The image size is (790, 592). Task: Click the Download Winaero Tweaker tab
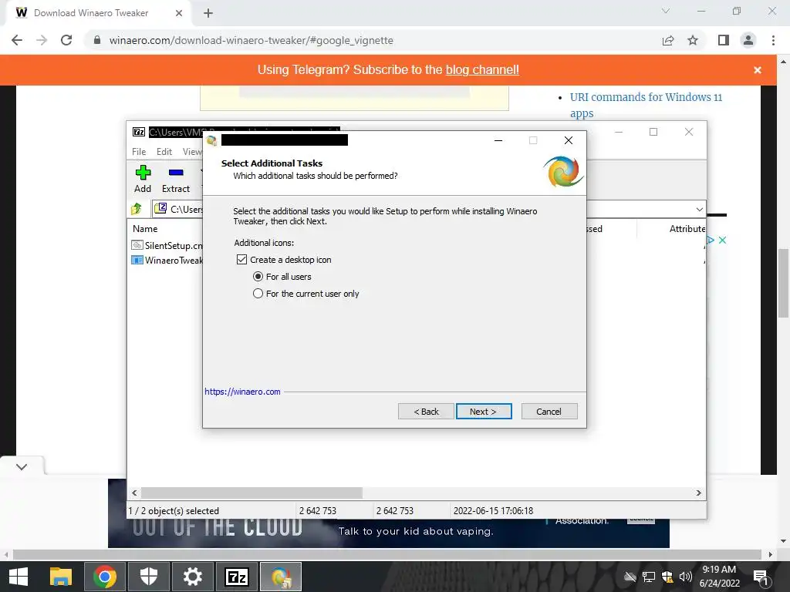[x=98, y=13]
